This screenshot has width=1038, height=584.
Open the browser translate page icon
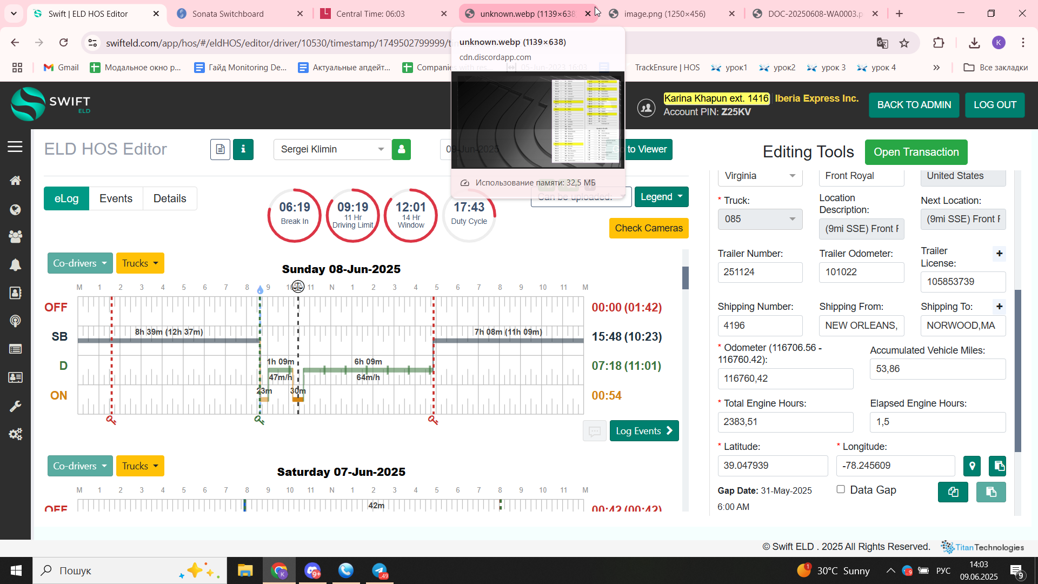(x=882, y=43)
